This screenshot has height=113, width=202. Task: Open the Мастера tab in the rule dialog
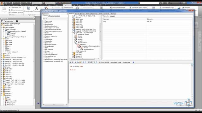point(113,14)
